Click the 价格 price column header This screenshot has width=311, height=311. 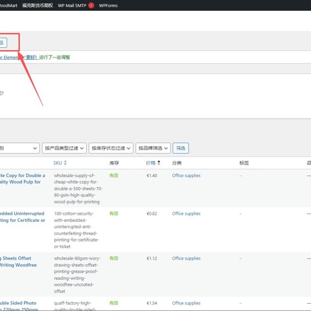[x=151, y=163]
